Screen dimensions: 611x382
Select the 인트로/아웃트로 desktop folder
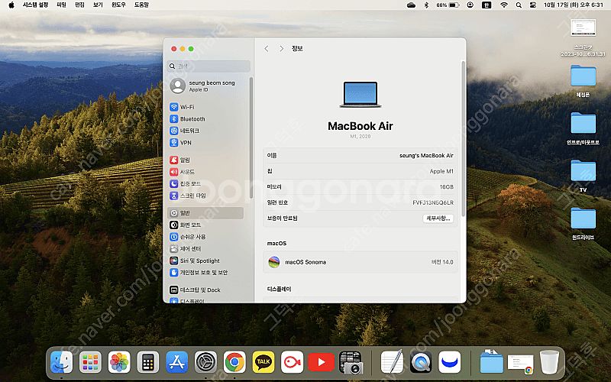[583, 128]
